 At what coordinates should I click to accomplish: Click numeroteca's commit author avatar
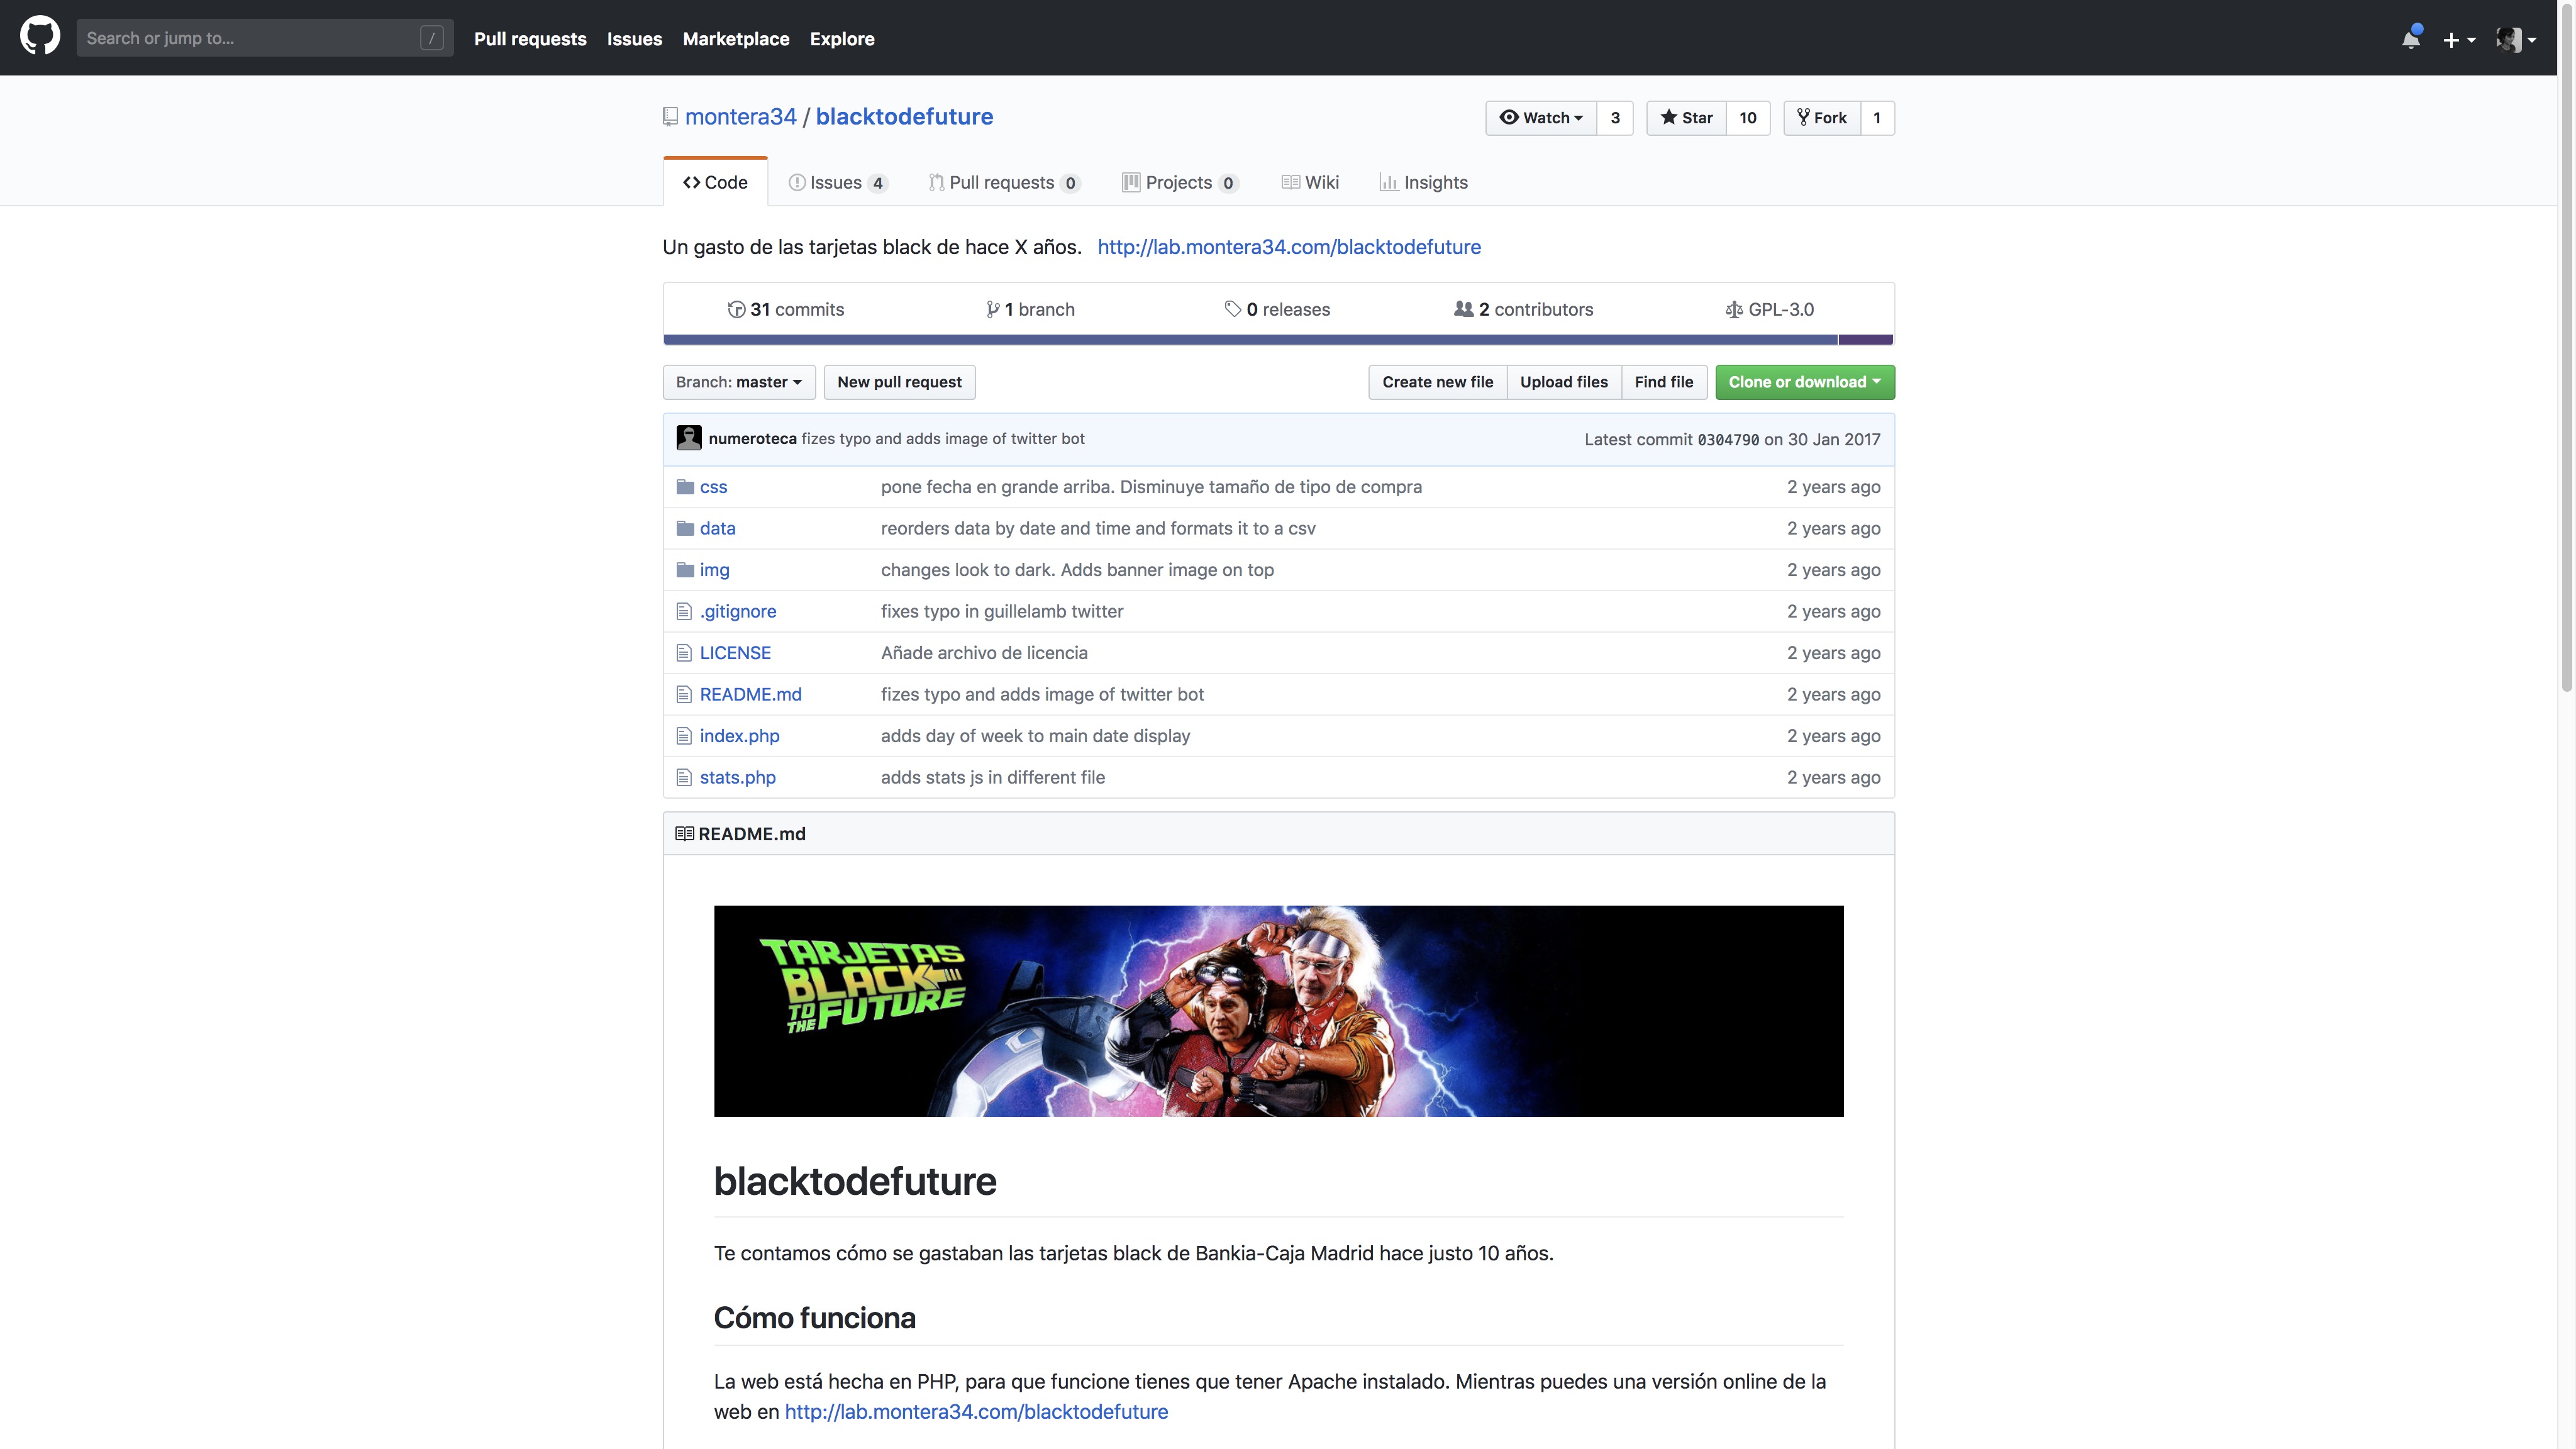click(689, 438)
